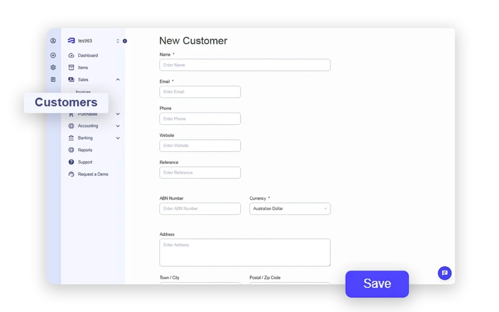The width and height of the screenshot is (499, 312).
Task: Open the settings gear icon
Action: click(53, 67)
